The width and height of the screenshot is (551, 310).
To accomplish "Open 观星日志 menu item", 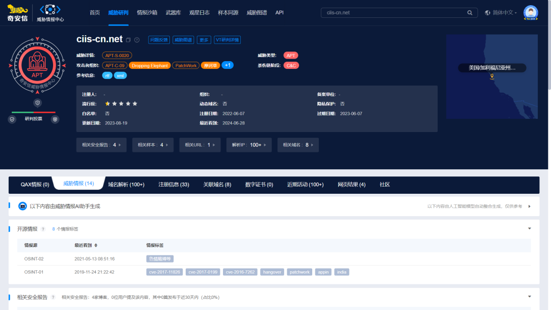I will [x=199, y=13].
